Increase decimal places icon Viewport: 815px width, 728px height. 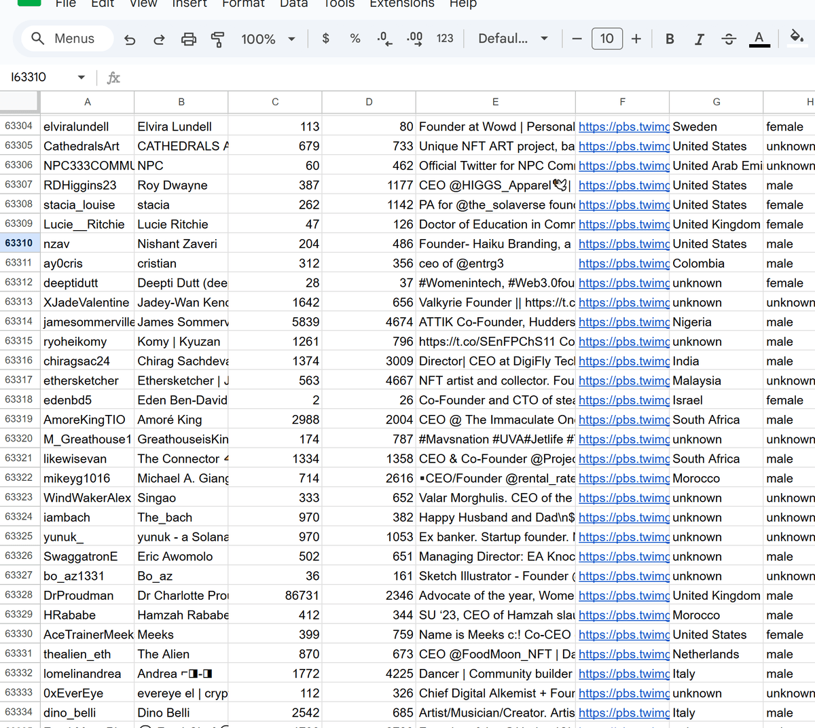pyautogui.click(x=414, y=39)
